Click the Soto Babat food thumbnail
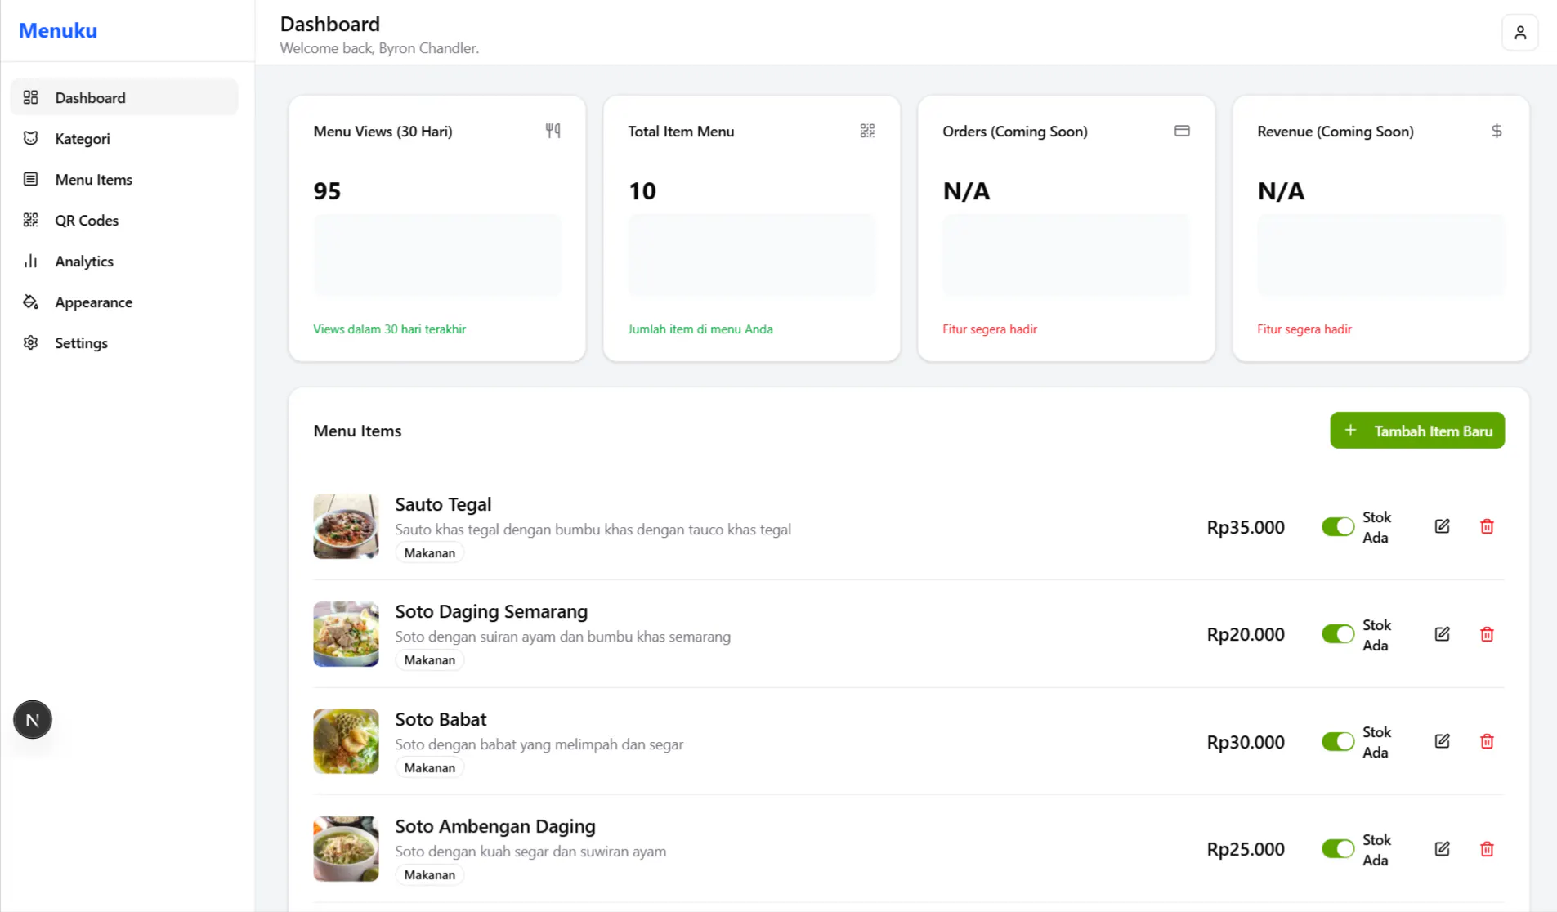 346,741
